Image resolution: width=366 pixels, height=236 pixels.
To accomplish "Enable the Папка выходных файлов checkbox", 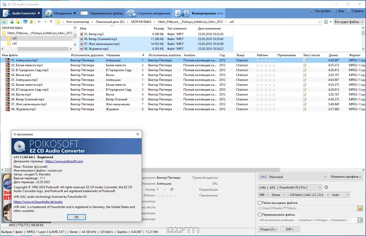I will pyautogui.click(x=260, y=203).
